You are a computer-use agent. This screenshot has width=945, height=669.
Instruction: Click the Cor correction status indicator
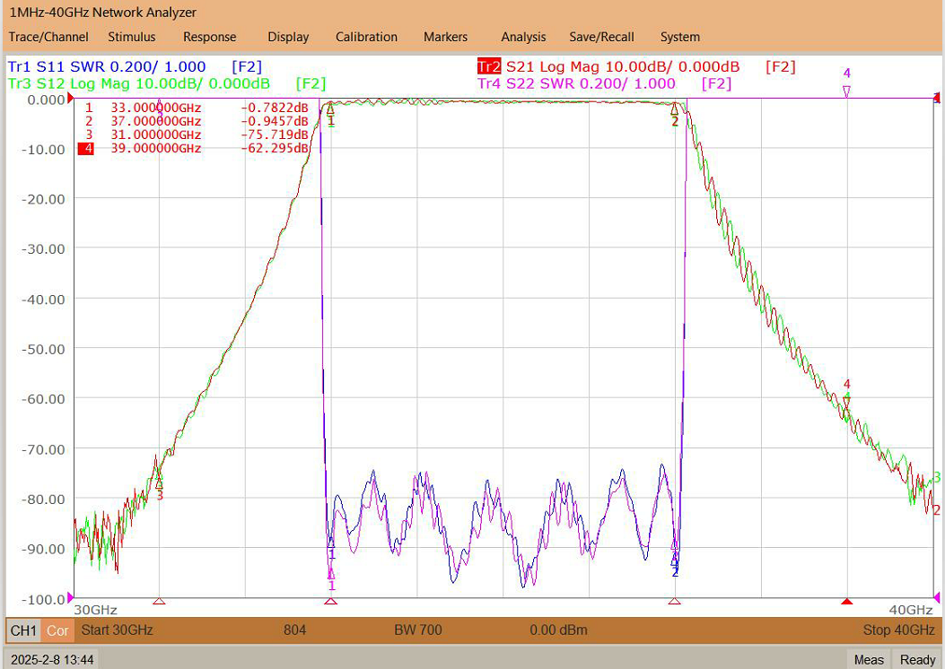tap(57, 630)
